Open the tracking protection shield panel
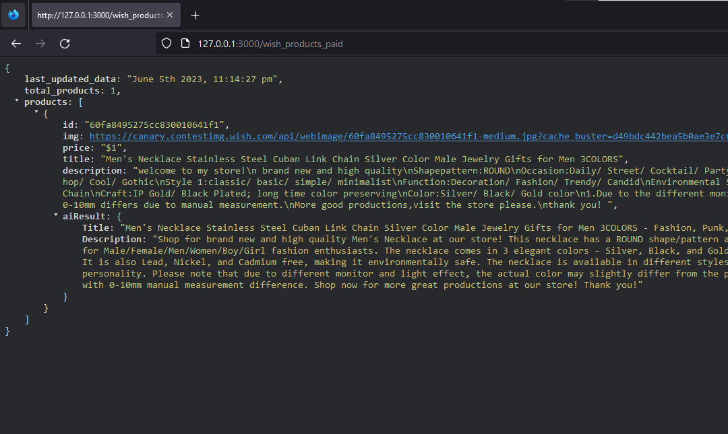The image size is (728, 434). (x=166, y=43)
